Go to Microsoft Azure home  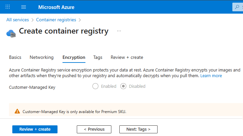[x=56, y=7]
